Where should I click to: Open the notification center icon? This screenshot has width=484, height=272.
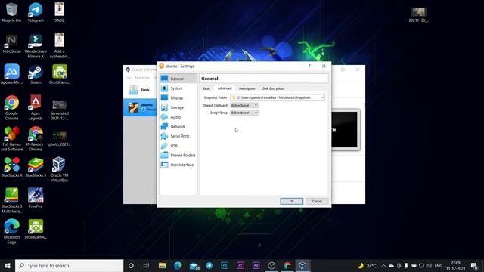click(474, 265)
